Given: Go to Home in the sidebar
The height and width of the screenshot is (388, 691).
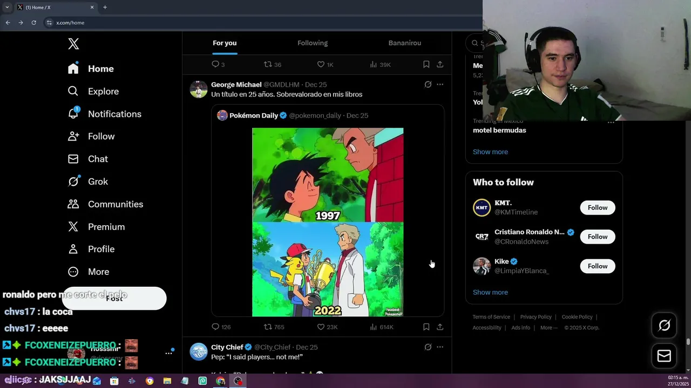Looking at the screenshot, I should point(91,68).
